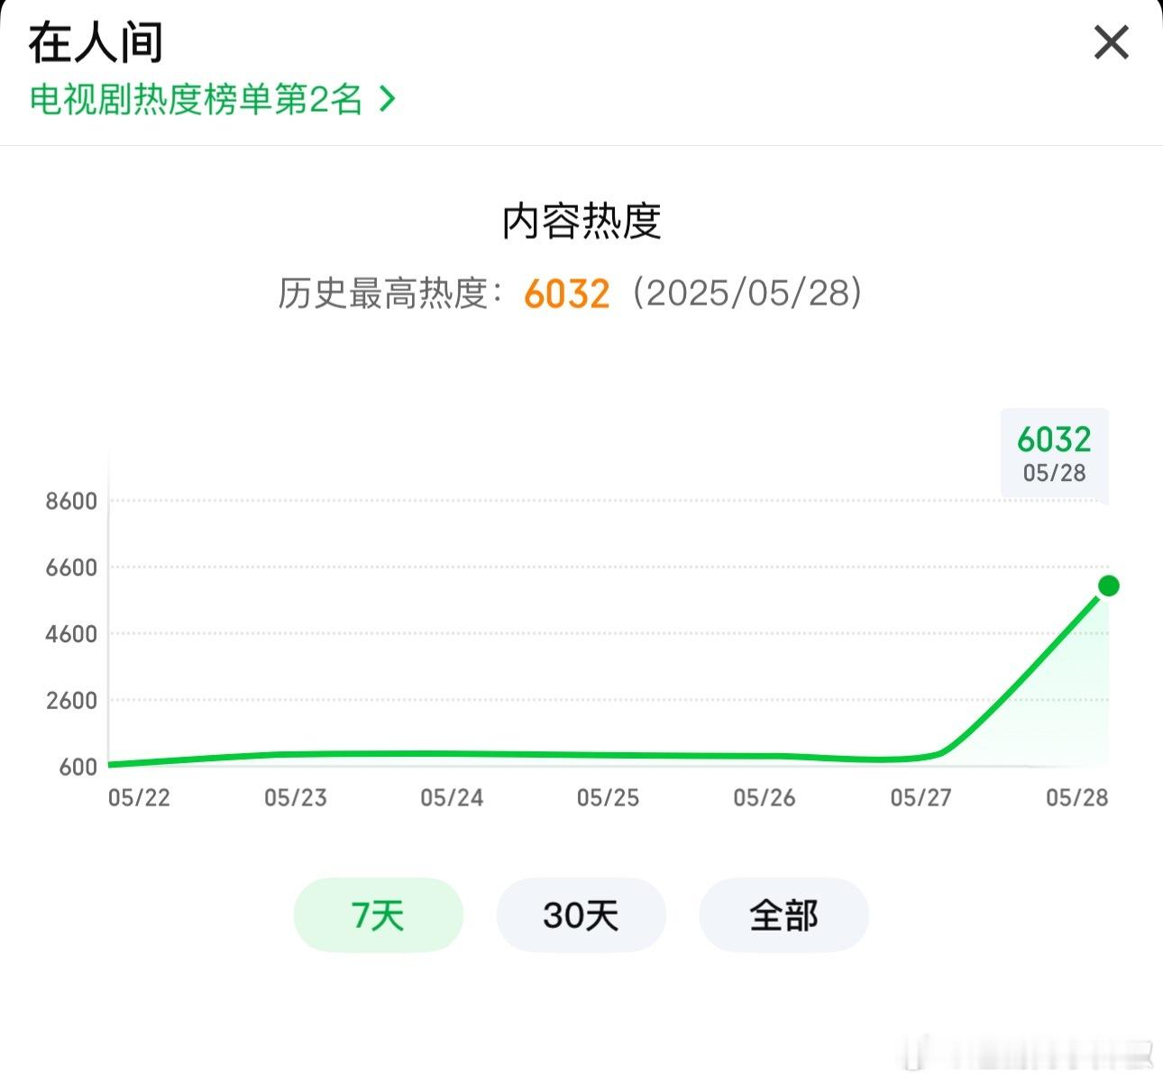Tap the 05/23 date label on the axis
The image size is (1163, 1082).
(296, 798)
